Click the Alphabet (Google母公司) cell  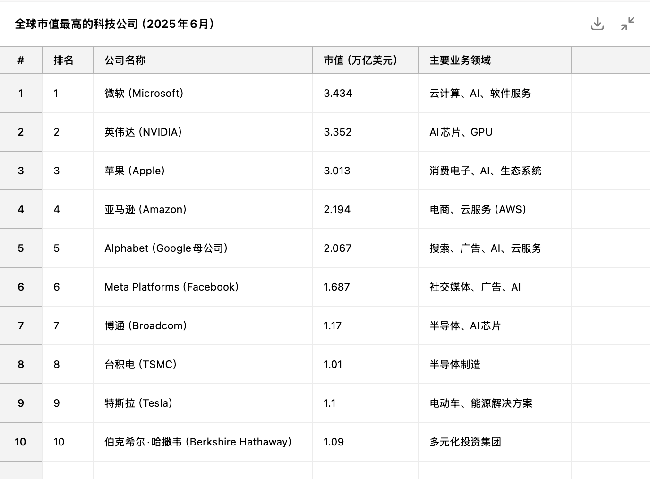tap(203, 248)
